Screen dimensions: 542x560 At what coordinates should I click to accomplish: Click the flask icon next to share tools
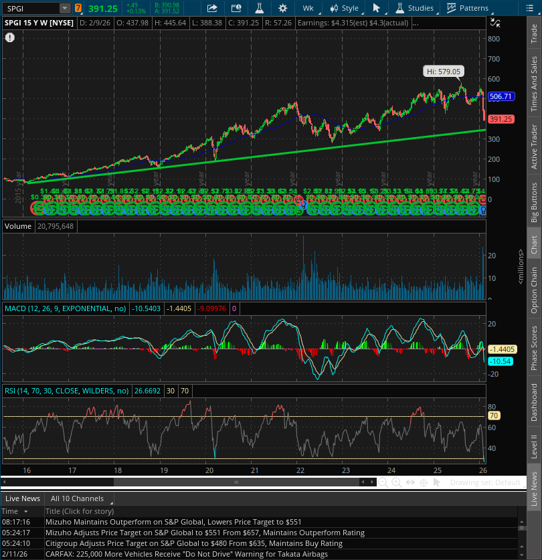coord(260,8)
